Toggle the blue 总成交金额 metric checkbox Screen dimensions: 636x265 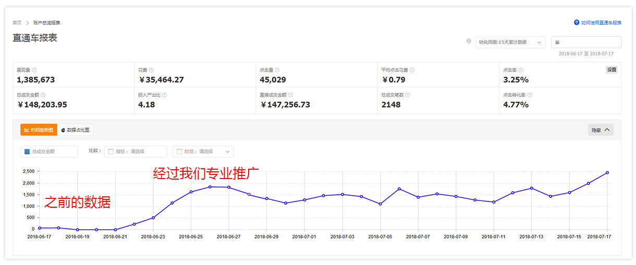[x=27, y=152]
